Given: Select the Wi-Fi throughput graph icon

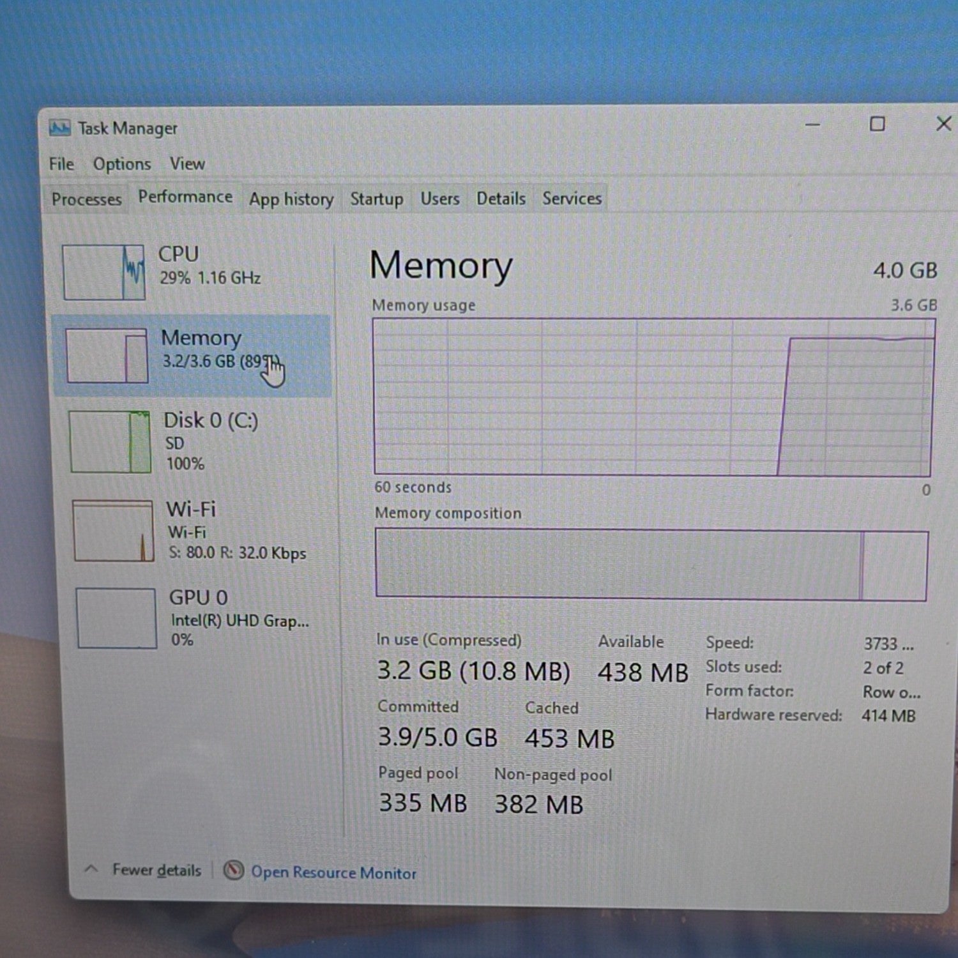Looking at the screenshot, I should point(114,531).
